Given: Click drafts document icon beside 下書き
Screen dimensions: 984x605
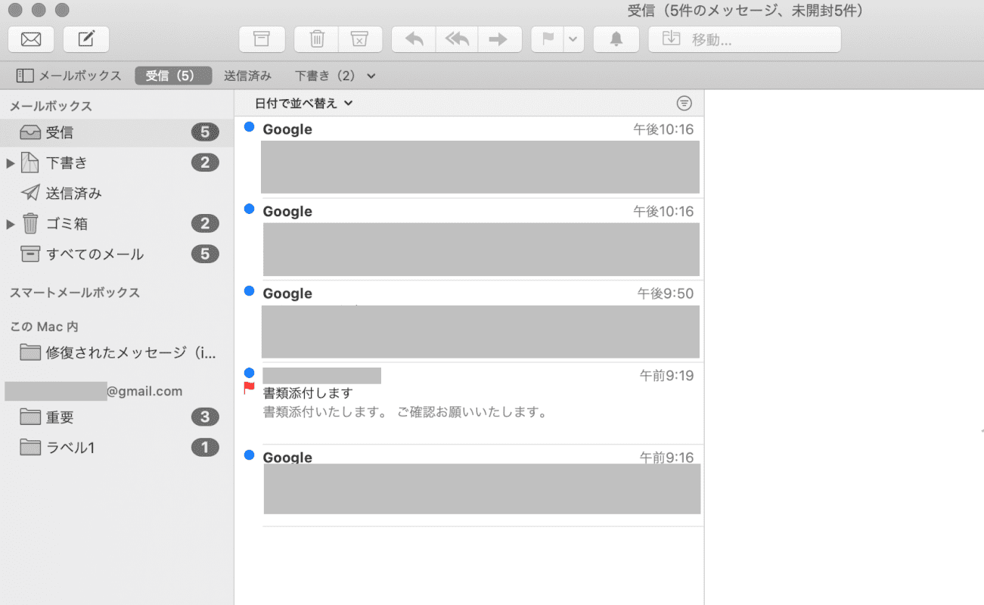Looking at the screenshot, I should click(29, 163).
